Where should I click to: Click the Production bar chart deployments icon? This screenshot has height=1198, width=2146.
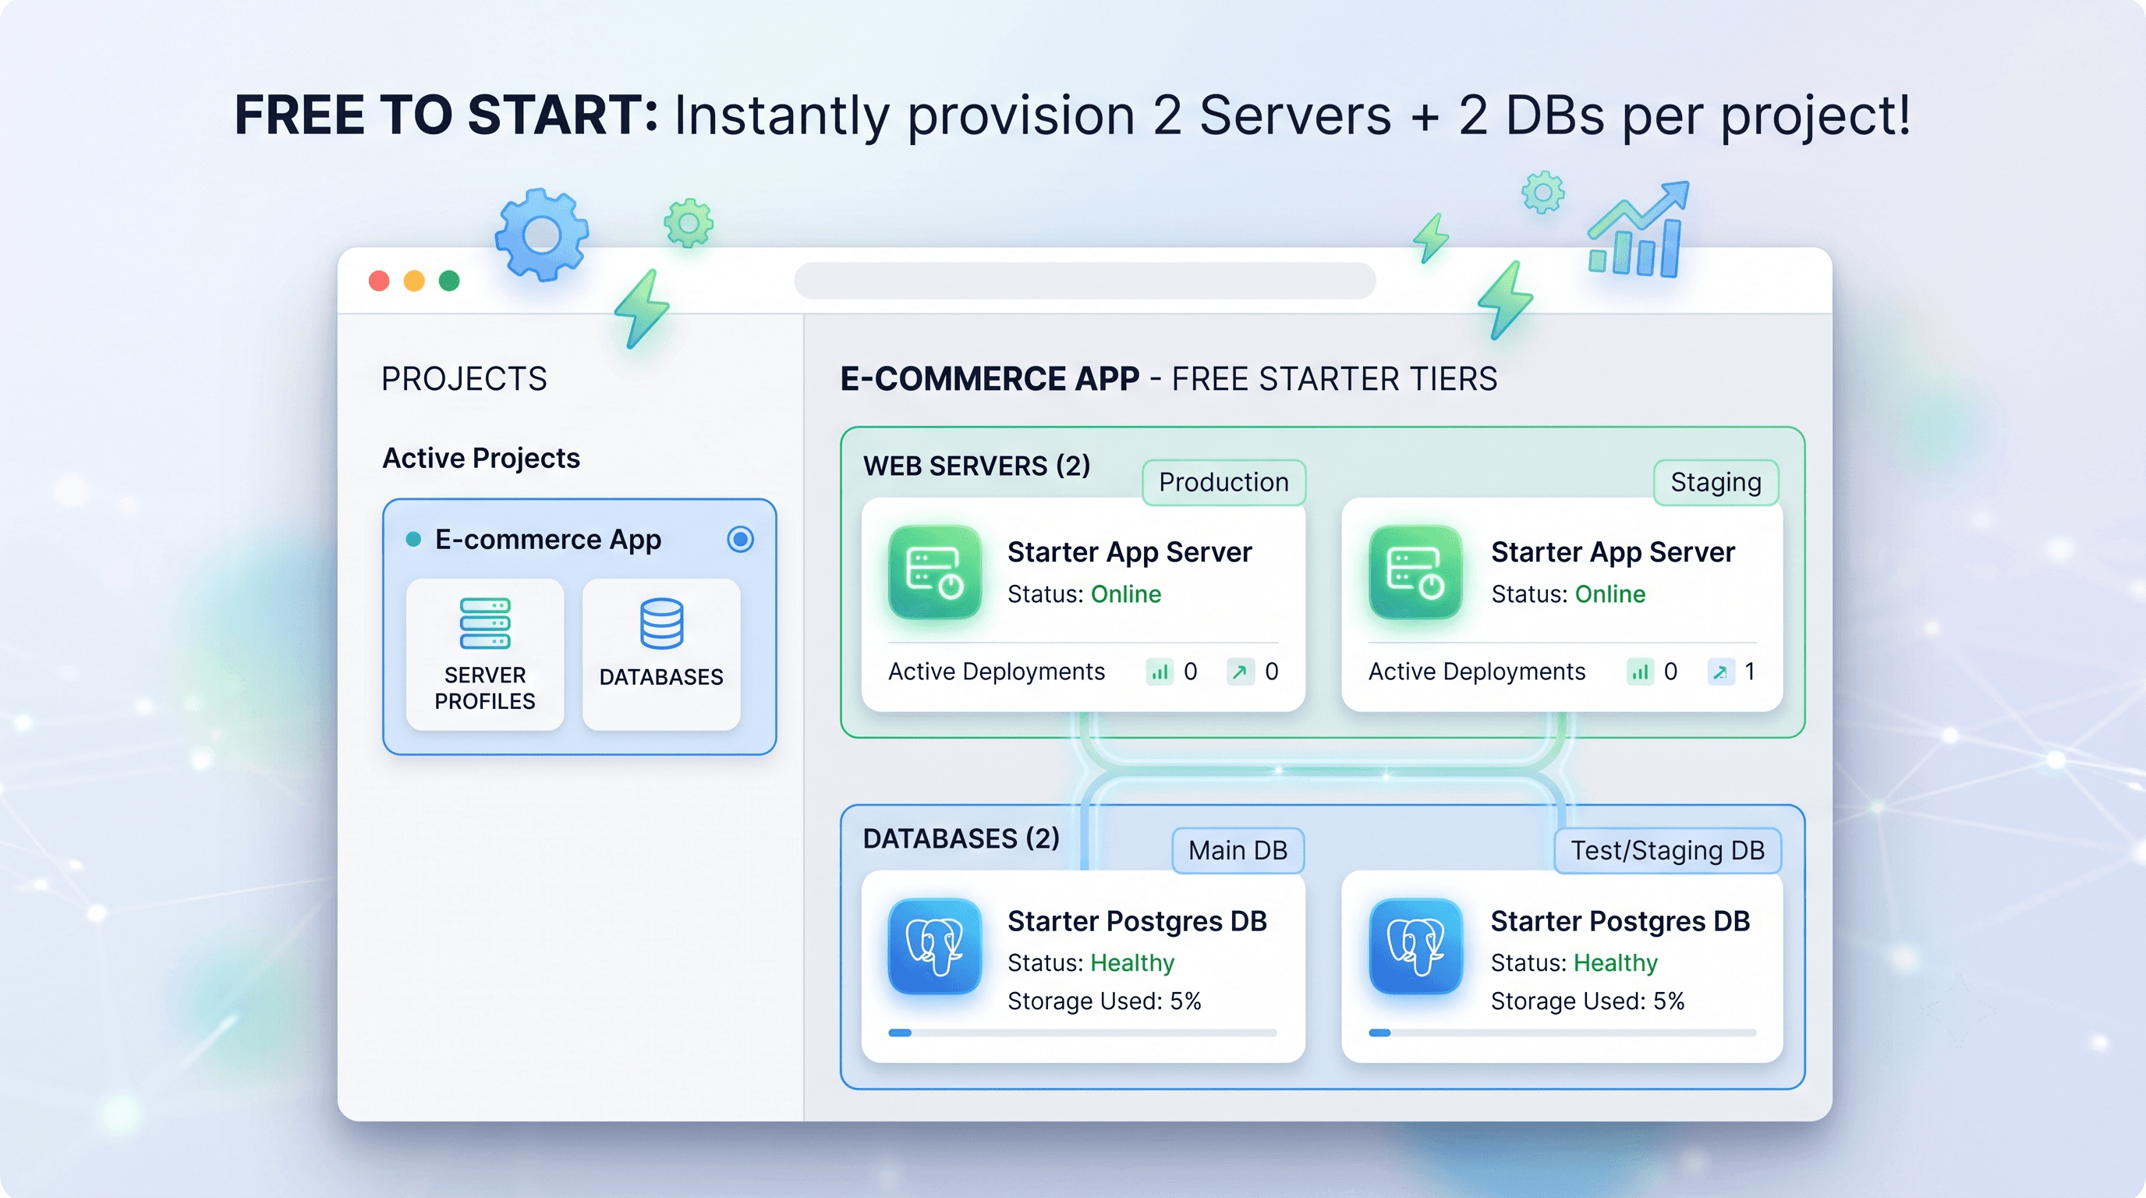click(1159, 672)
